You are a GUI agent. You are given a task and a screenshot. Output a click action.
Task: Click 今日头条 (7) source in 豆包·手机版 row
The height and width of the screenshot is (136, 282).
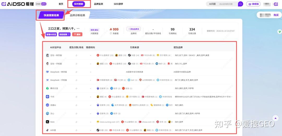coord(147,64)
